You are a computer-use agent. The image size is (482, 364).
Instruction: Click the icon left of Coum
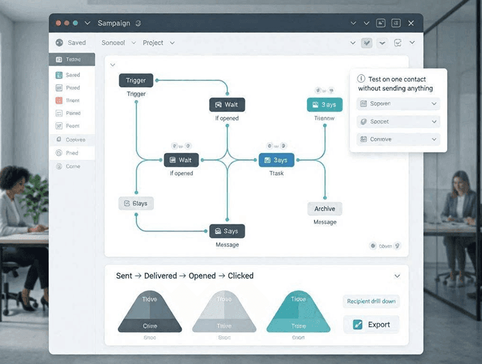click(x=373, y=246)
